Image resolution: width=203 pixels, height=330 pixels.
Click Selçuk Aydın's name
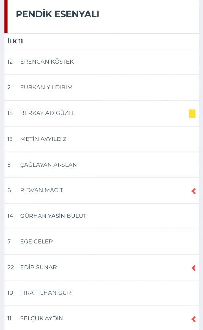41,318
